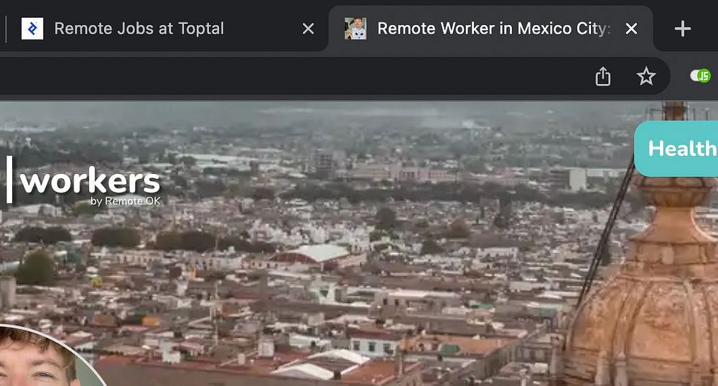Close the Remote Worker in Mexico City tab
718x386 pixels.
631,29
